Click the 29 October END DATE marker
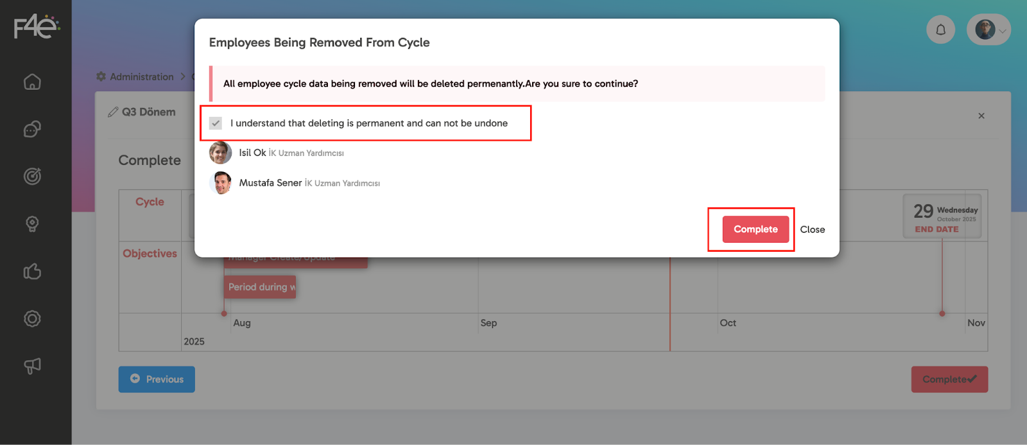 (942, 216)
